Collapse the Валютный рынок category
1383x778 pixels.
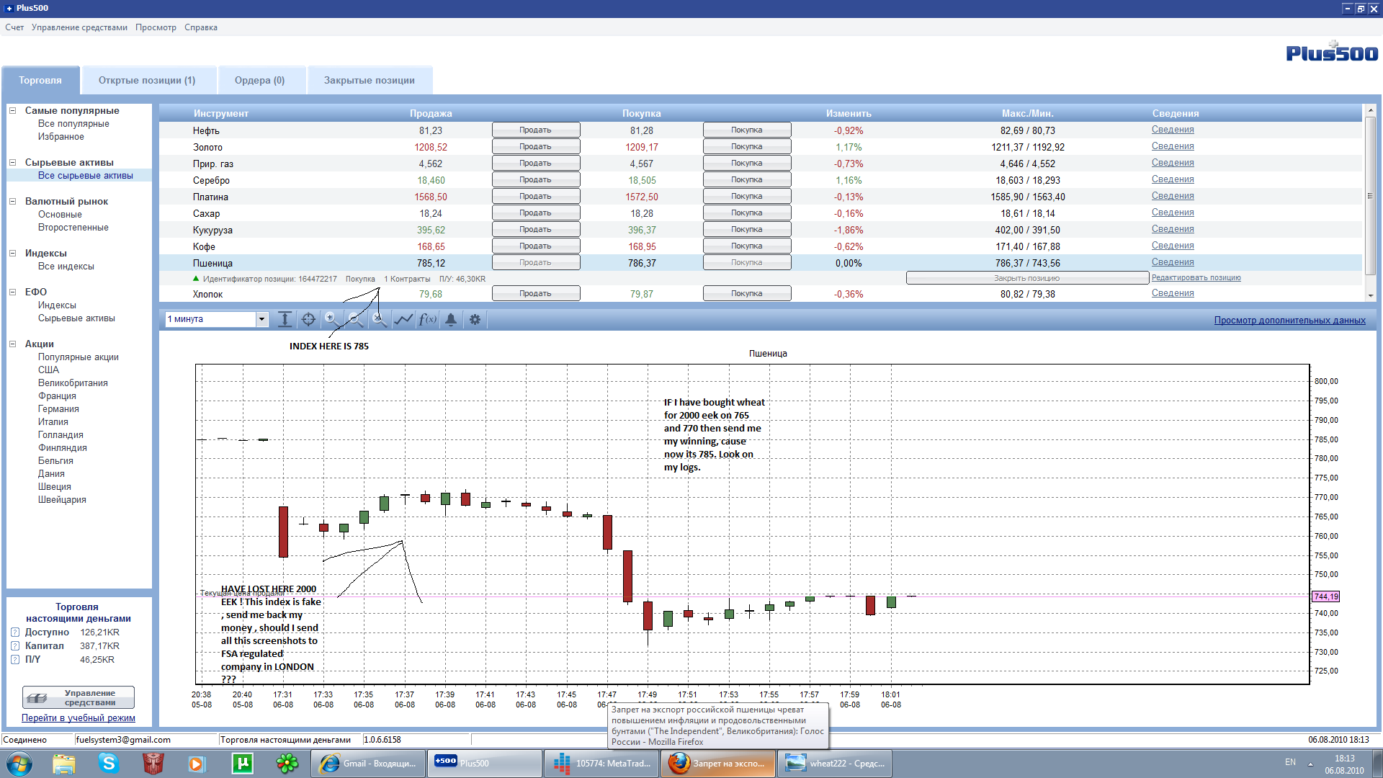(x=12, y=202)
